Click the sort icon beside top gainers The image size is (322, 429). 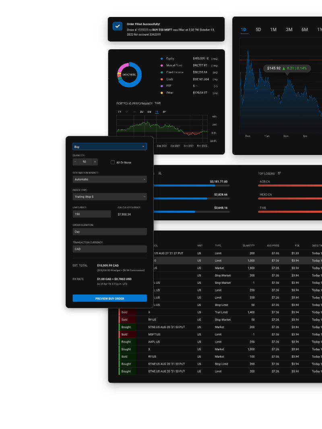click(160, 174)
